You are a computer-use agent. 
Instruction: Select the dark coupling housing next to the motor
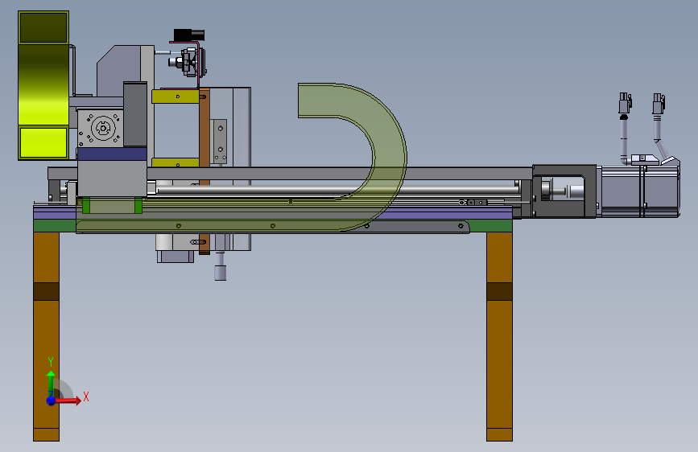point(564,191)
